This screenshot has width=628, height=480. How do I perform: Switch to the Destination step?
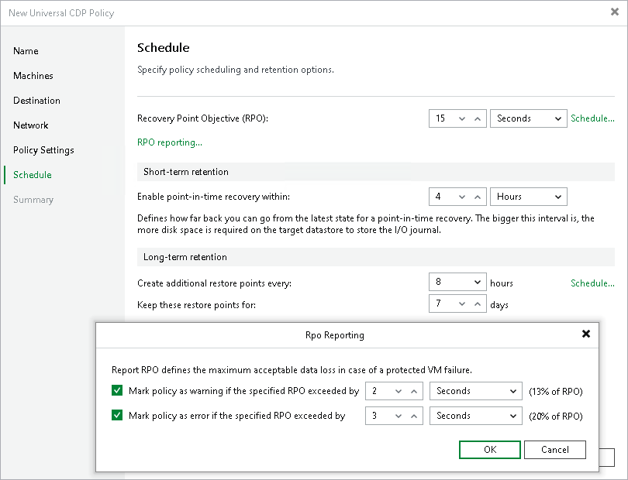tap(36, 101)
